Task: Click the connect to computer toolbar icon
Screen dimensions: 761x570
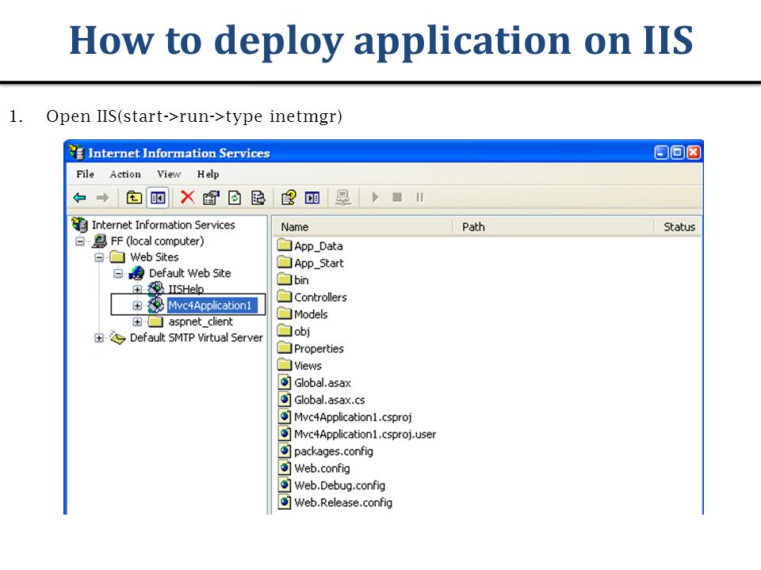Action: tap(343, 198)
